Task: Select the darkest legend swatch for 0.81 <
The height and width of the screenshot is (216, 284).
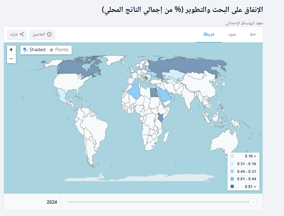Action: point(232,186)
